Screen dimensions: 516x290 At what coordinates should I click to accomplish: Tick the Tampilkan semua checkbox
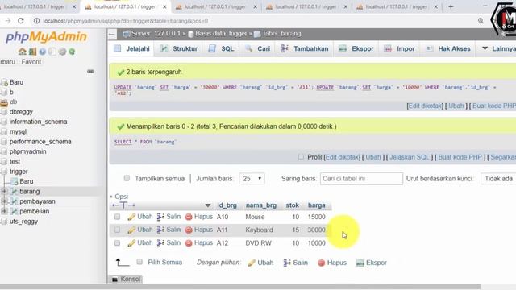(x=127, y=178)
